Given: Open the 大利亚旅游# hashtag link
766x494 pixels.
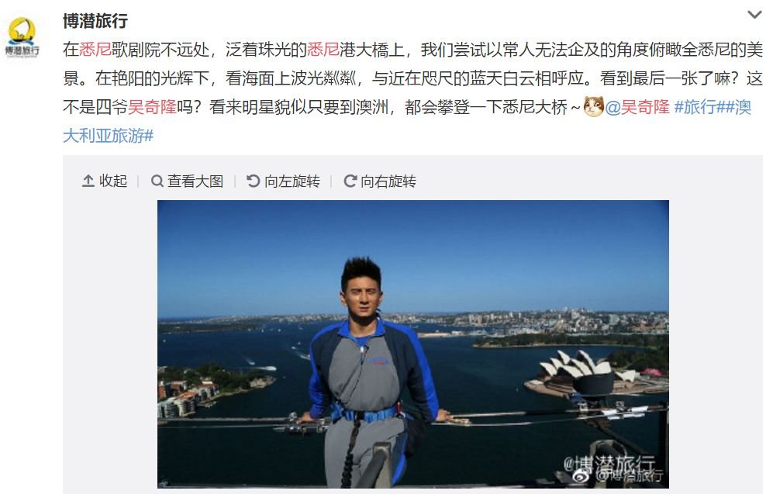Looking at the screenshot, I should pos(108,136).
